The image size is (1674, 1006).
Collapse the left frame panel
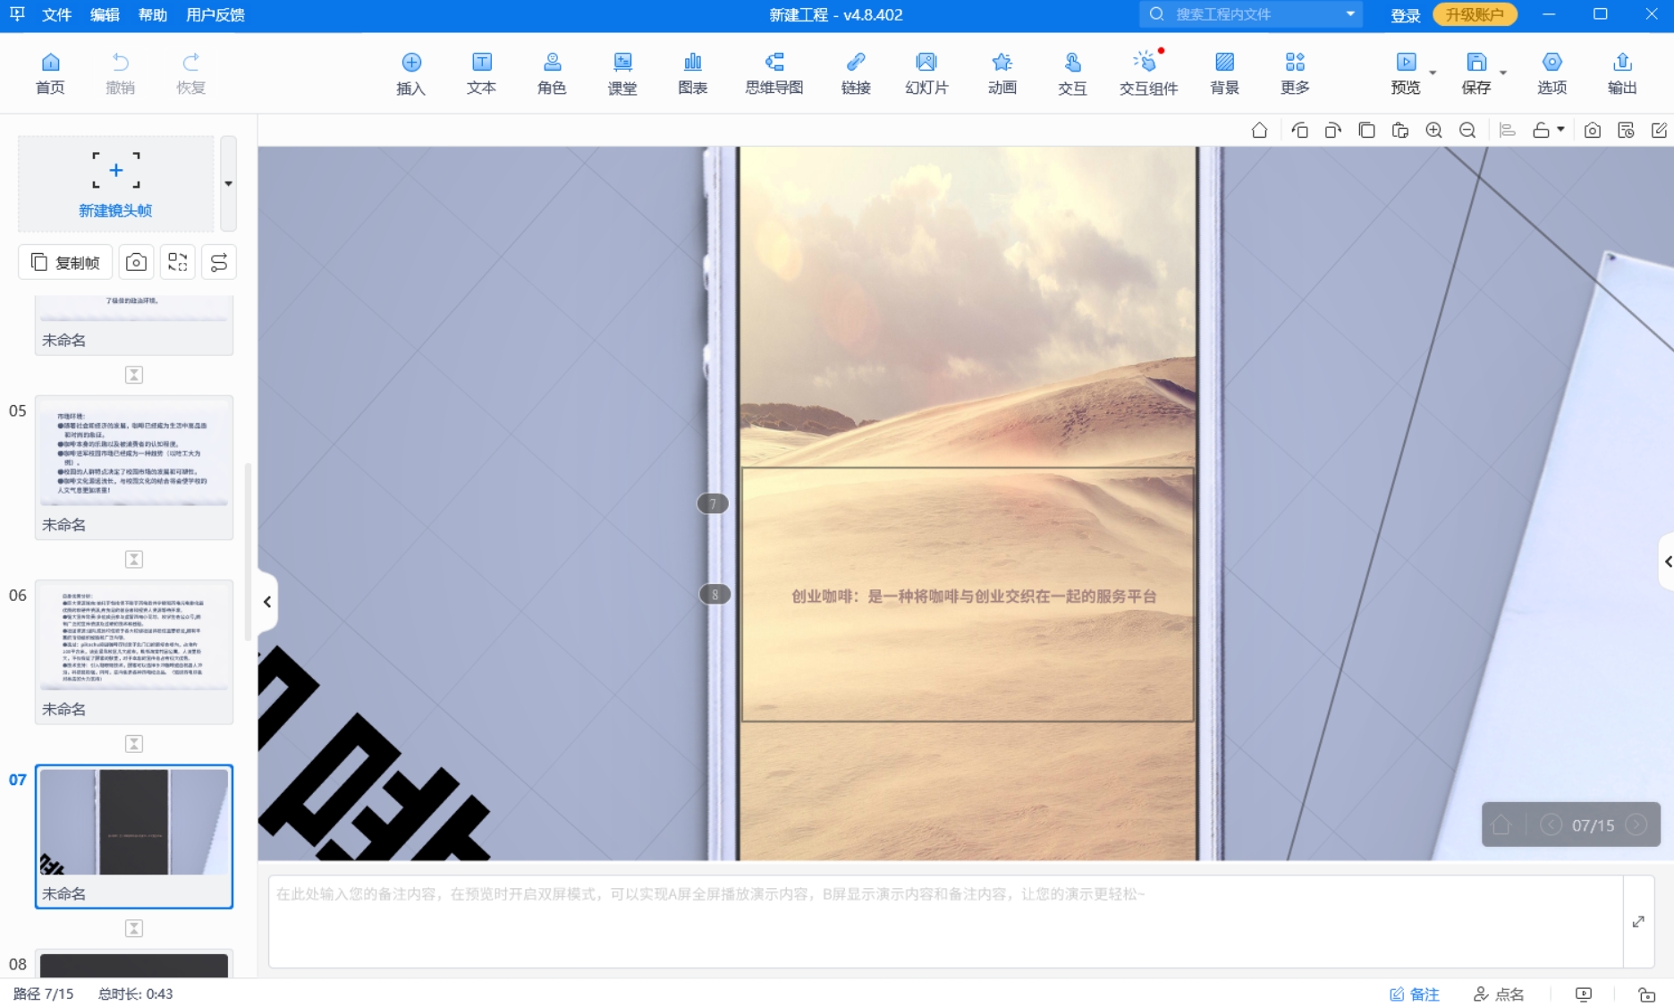pyautogui.click(x=266, y=602)
